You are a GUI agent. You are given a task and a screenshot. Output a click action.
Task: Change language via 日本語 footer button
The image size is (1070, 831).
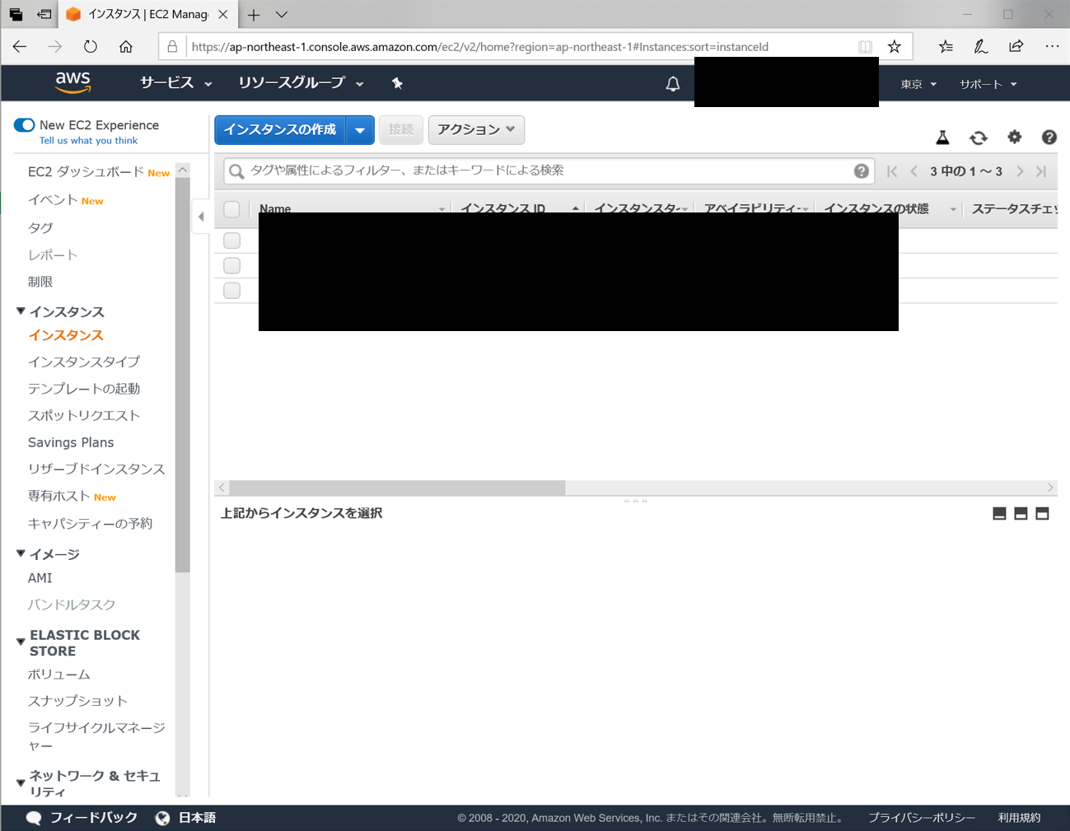coord(186,818)
